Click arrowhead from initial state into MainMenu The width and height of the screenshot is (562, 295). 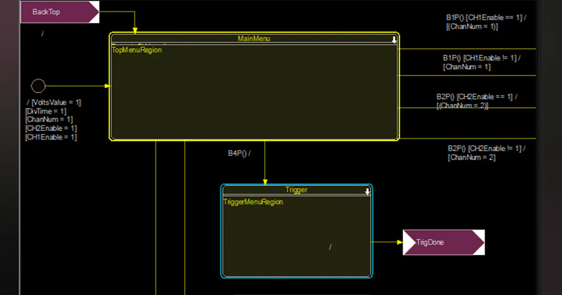click(x=107, y=86)
